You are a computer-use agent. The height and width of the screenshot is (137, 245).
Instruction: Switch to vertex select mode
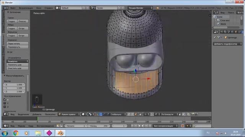tap(129, 114)
